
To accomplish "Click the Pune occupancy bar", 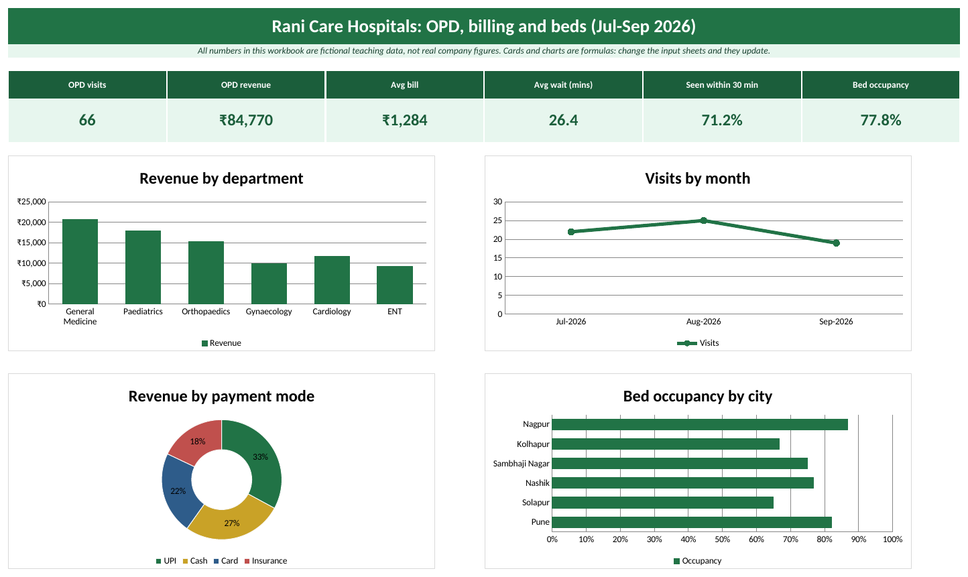I will point(692,522).
